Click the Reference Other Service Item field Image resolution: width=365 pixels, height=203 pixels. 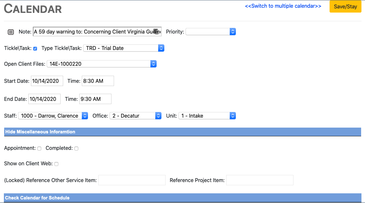(x=131, y=180)
